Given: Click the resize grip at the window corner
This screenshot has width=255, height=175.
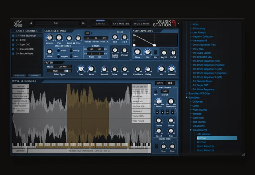Looking at the screenshot, I should pos(243,155).
